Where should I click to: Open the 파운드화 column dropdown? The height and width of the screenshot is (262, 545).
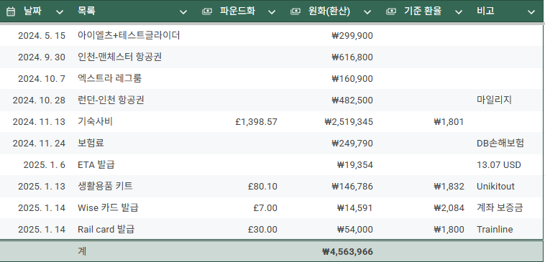click(x=272, y=12)
